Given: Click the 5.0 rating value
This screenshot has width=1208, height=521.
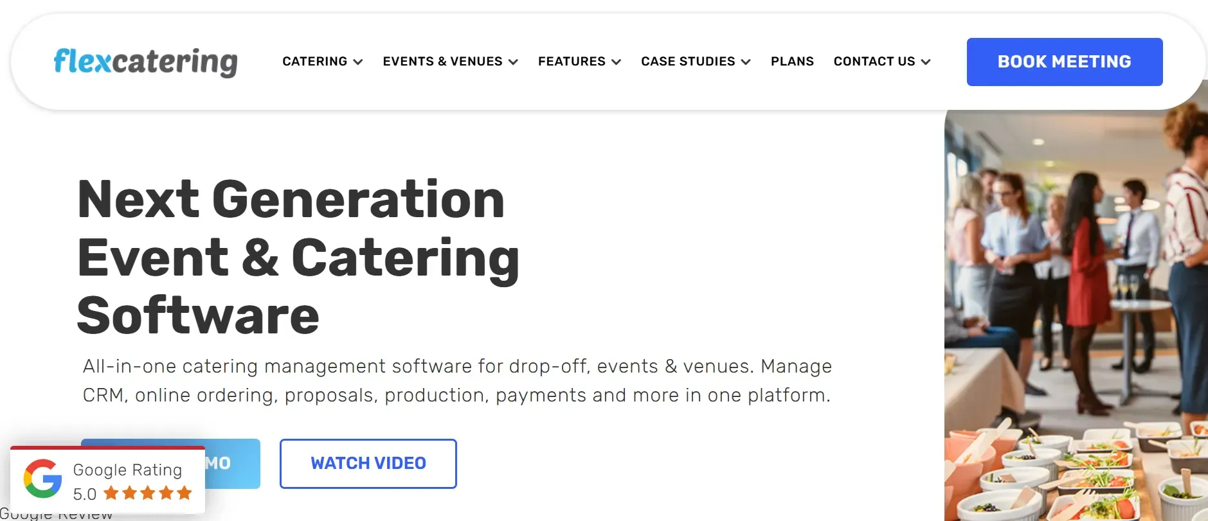Looking at the screenshot, I should click(x=84, y=494).
